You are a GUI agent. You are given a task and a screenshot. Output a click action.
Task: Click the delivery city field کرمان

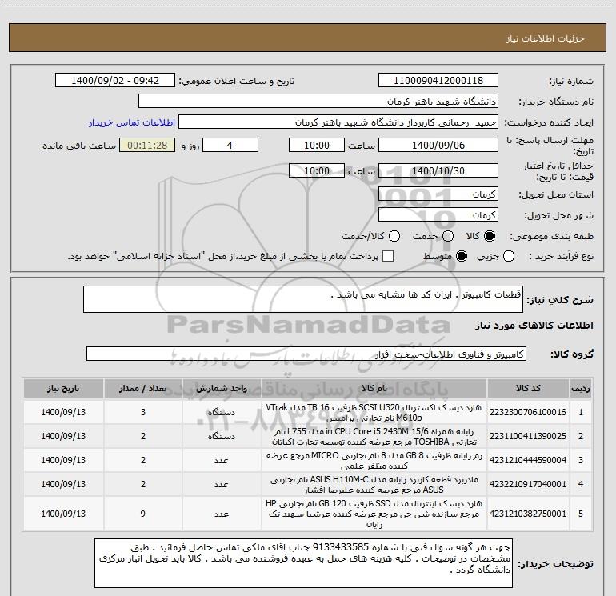[438, 215]
